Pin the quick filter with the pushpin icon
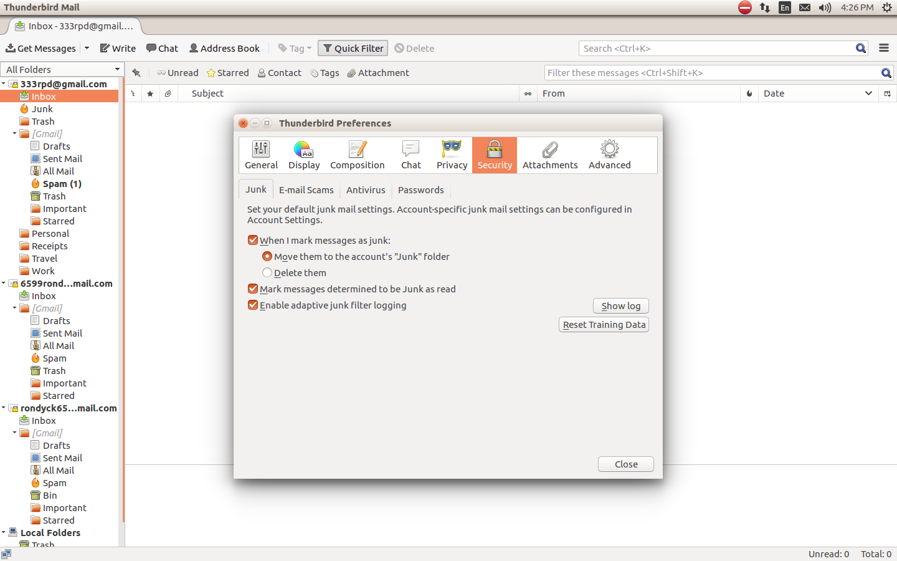 pos(136,73)
